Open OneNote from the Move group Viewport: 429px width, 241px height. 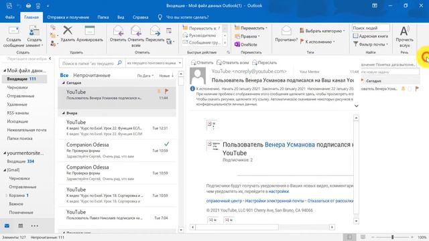(x=246, y=44)
